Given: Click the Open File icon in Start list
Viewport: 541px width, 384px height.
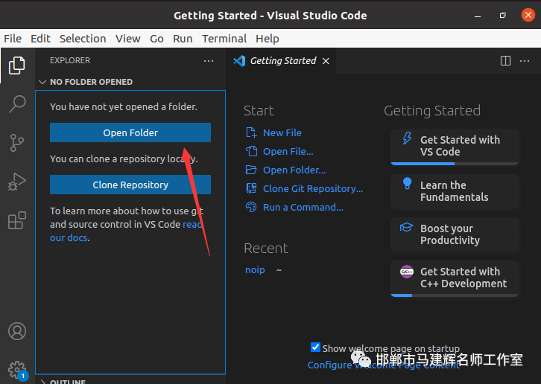Looking at the screenshot, I should click(x=251, y=151).
